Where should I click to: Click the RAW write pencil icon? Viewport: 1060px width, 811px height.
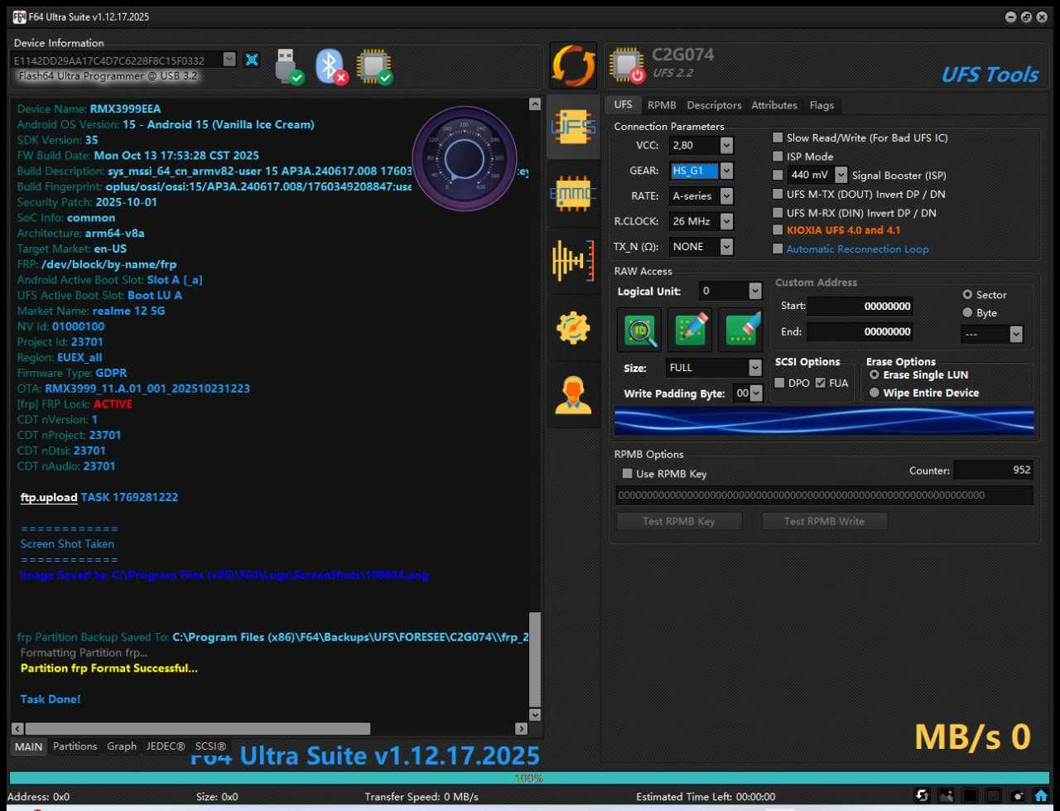(x=690, y=330)
